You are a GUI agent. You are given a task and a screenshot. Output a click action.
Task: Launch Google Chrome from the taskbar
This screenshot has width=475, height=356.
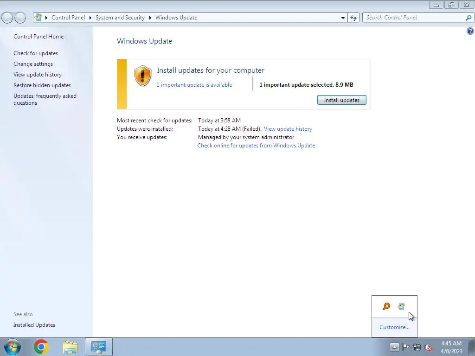41,347
